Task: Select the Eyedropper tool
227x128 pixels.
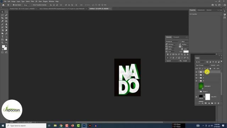Action: pos(2,21)
